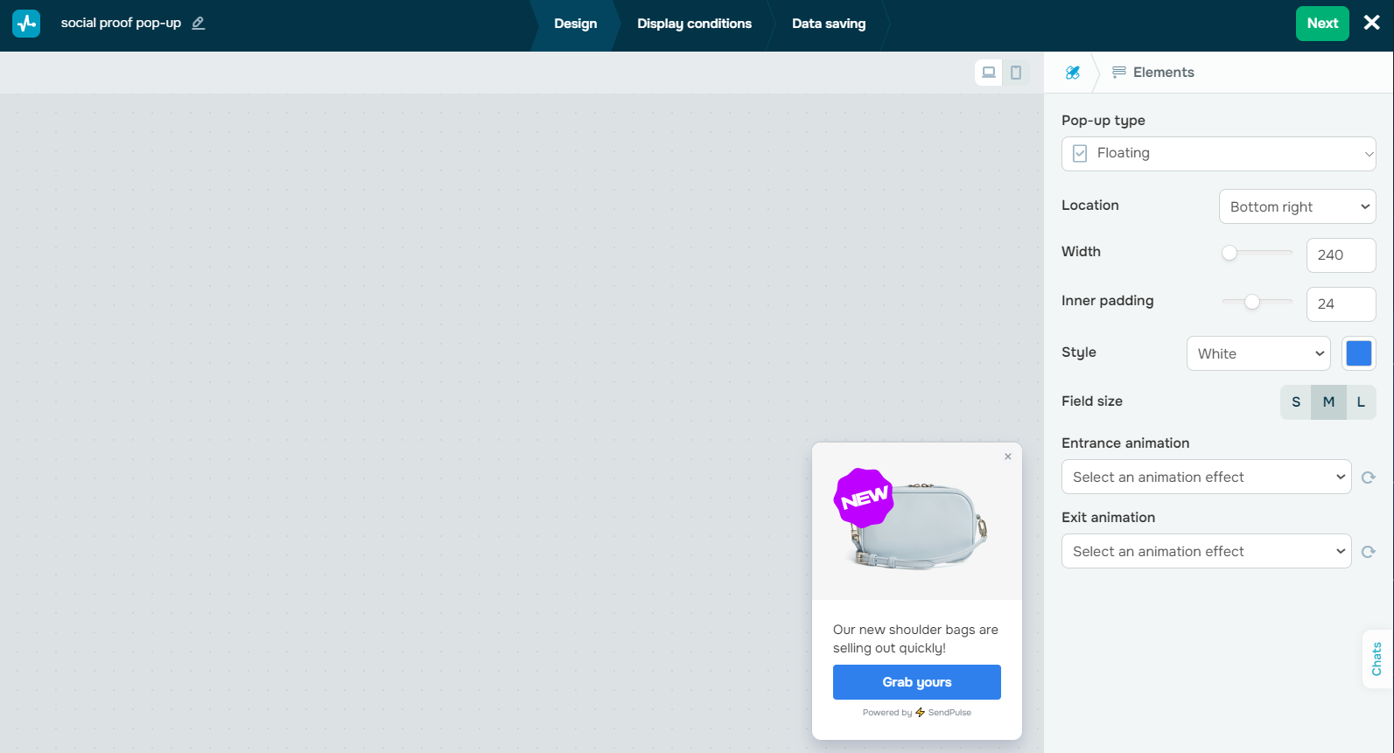
Task: Open the Exit animation dropdown
Action: (1207, 552)
